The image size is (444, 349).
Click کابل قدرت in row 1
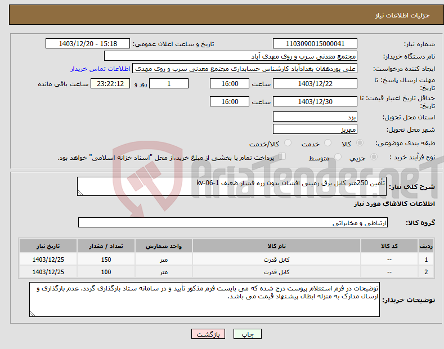[x=276, y=259]
